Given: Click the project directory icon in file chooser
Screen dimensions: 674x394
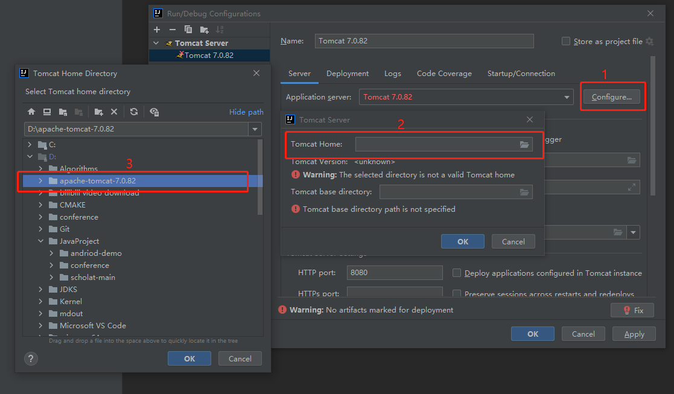Looking at the screenshot, I should click(x=63, y=112).
